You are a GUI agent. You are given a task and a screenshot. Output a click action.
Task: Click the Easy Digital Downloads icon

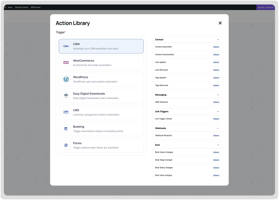tap(66, 96)
